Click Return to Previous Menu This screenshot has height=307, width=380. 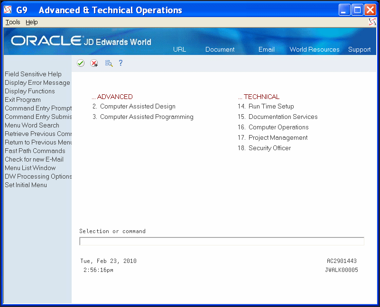[38, 142]
